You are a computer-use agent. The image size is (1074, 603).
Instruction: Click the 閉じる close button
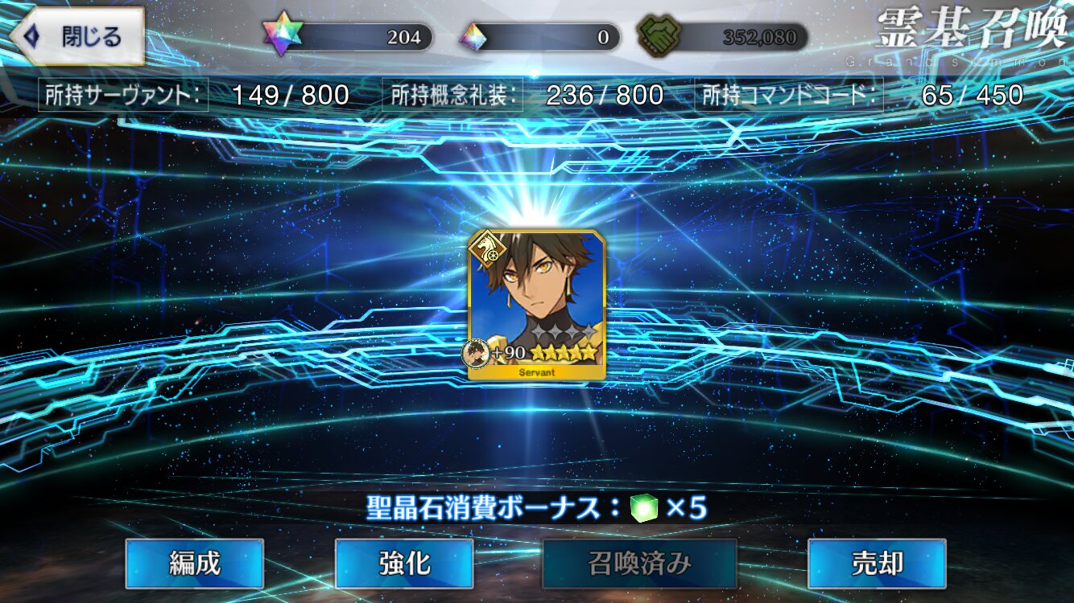click(77, 36)
